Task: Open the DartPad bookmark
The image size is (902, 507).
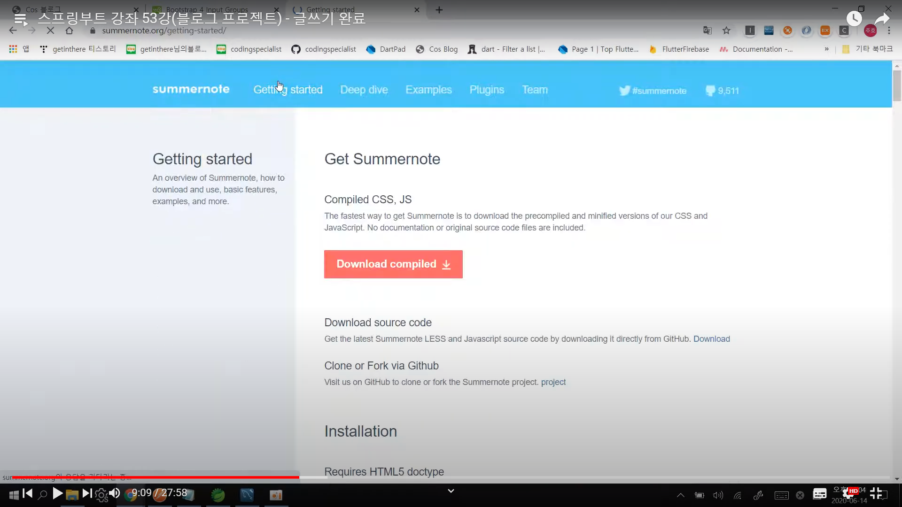Action: [386, 49]
